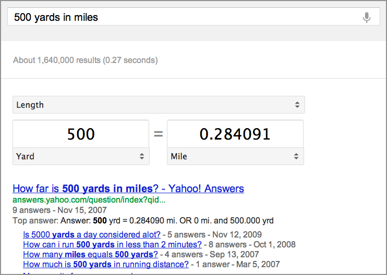Image resolution: width=387 pixels, height=275 pixels.
Task: Open 'How can i run 500 yards' link
Action: click(x=112, y=244)
